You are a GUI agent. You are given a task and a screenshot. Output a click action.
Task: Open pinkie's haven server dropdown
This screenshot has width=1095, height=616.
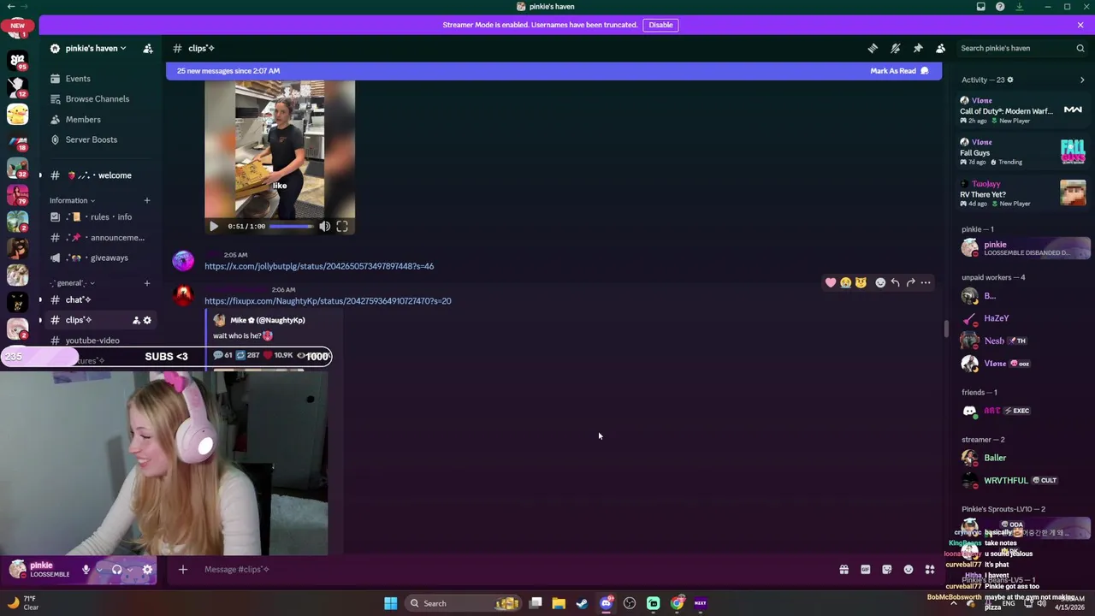(96, 49)
